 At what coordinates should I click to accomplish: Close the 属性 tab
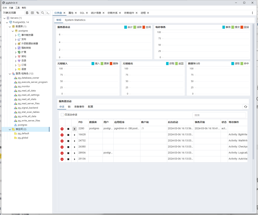(x=76, y=13)
